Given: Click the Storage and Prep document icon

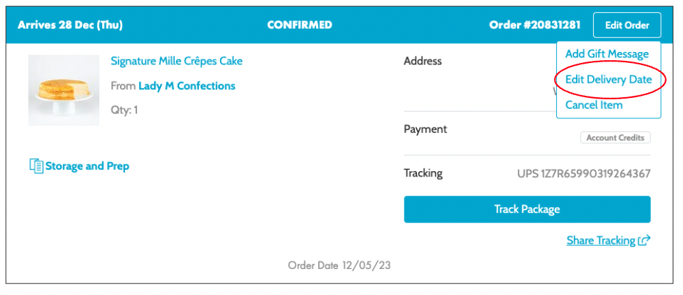Looking at the screenshot, I should coord(36,166).
